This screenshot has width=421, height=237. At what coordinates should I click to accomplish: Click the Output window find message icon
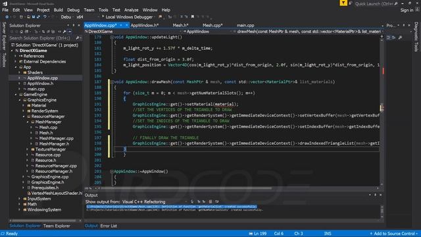[192, 201]
